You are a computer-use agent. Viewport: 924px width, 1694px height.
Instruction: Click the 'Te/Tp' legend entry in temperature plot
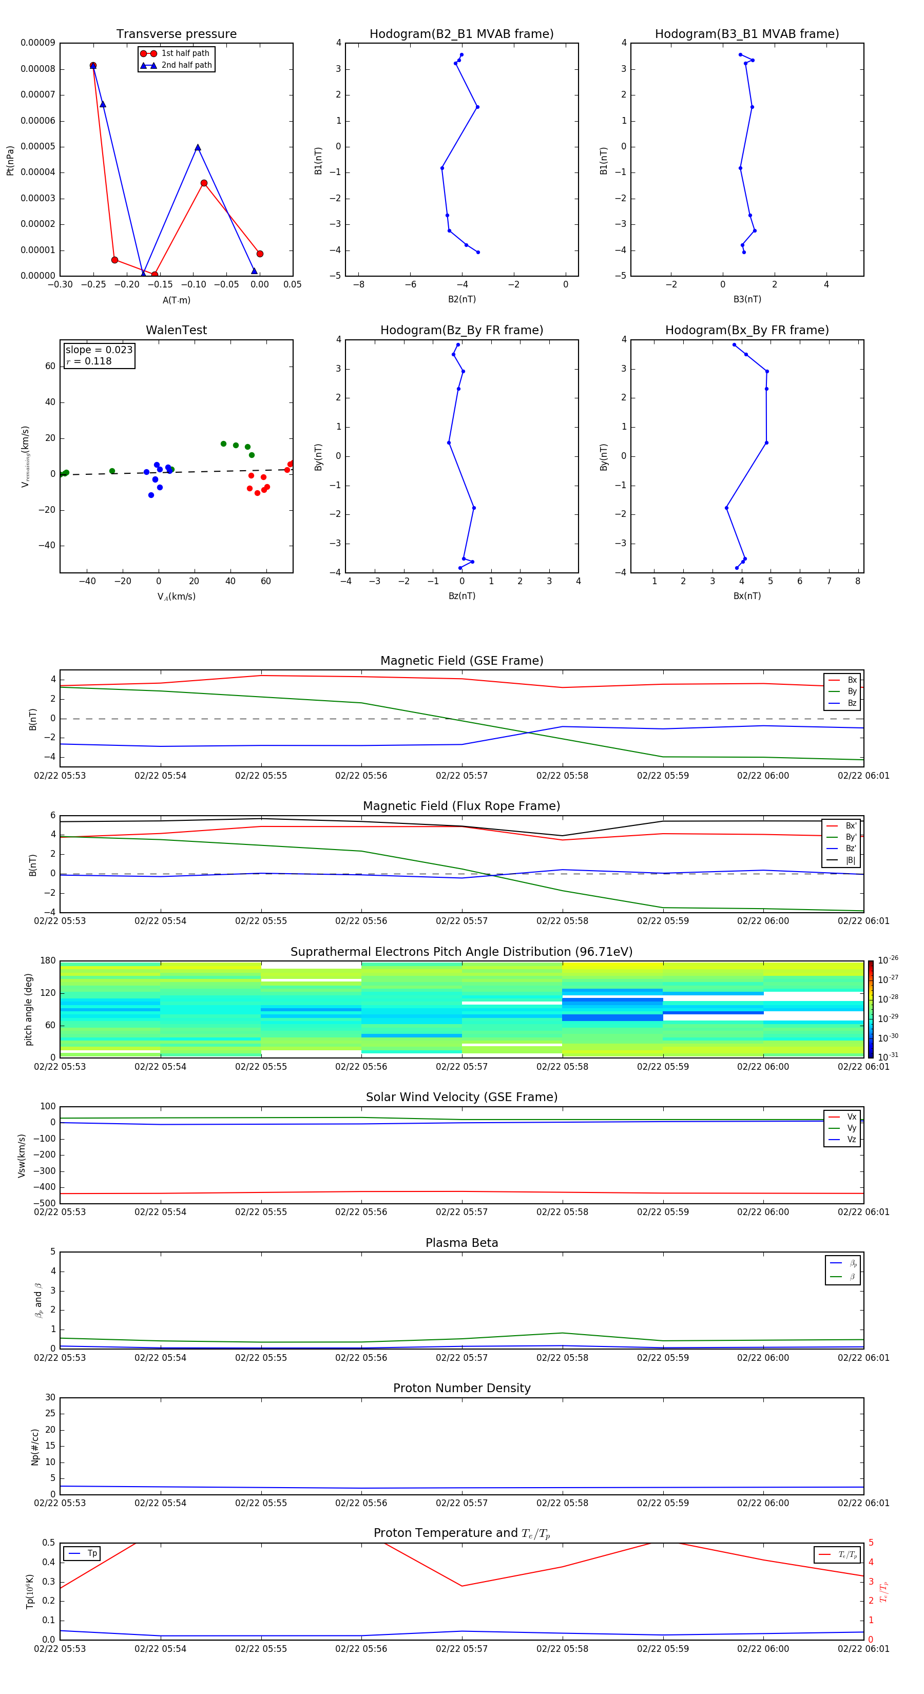tap(838, 1554)
